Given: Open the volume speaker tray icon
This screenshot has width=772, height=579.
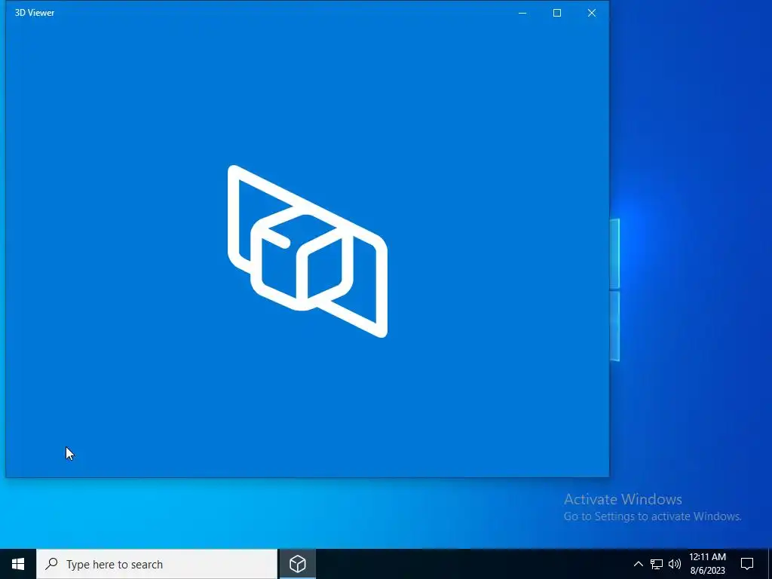Looking at the screenshot, I should click(x=675, y=564).
